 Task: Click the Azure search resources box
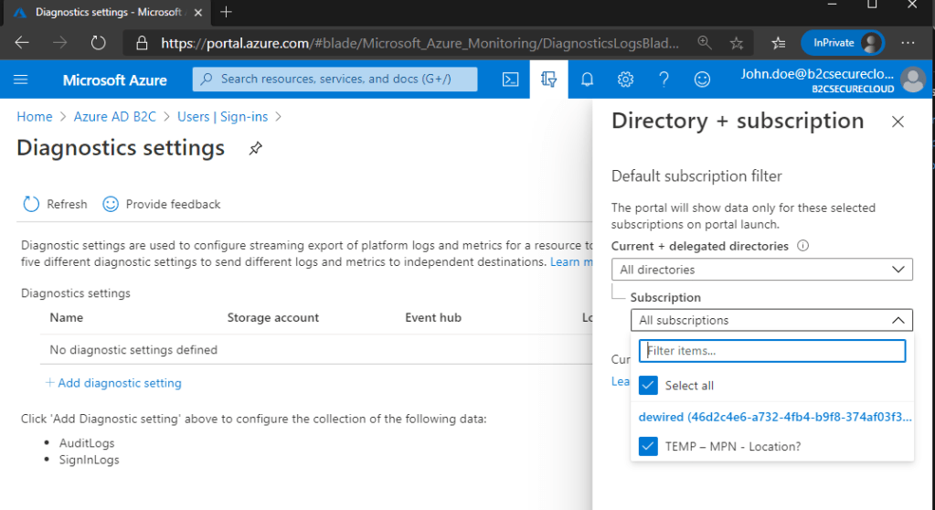pos(335,80)
